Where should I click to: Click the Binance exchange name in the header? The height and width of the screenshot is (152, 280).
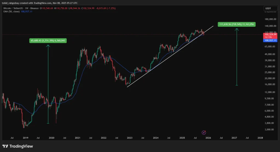coord(34,8)
